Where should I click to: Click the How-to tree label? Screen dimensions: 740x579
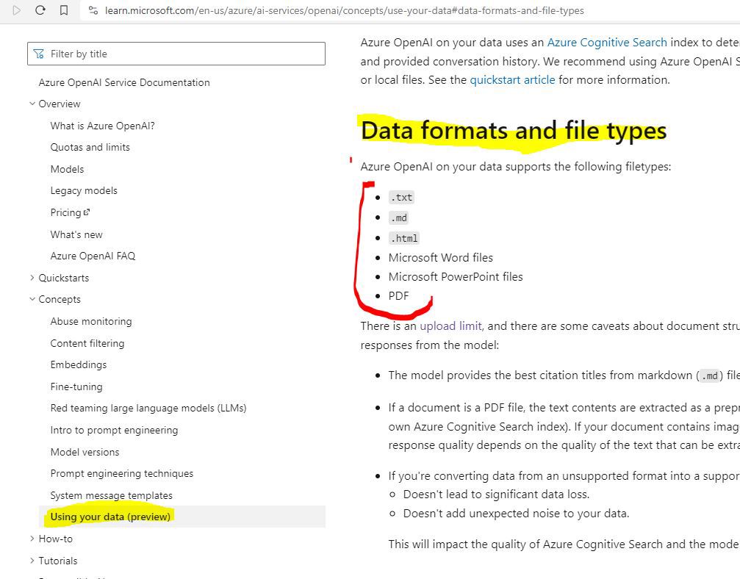[56, 539]
